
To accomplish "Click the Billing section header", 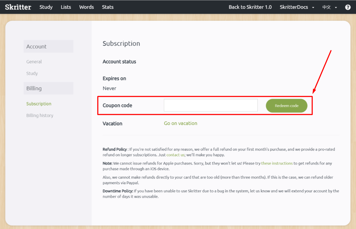I will (34, 88).
